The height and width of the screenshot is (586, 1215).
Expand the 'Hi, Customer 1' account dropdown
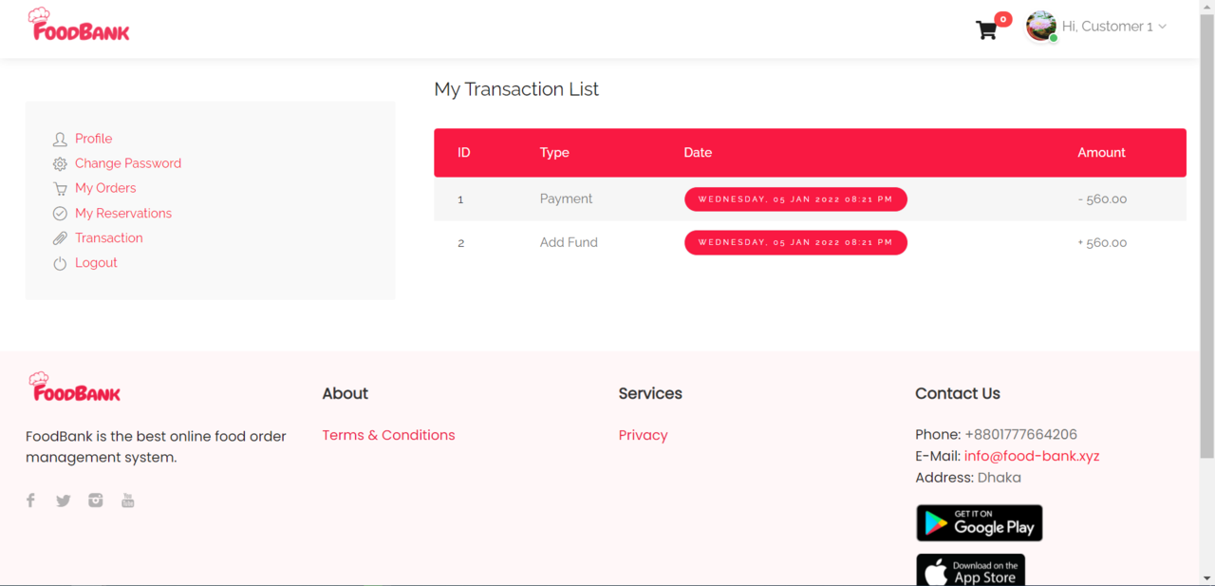(1114, 26)
